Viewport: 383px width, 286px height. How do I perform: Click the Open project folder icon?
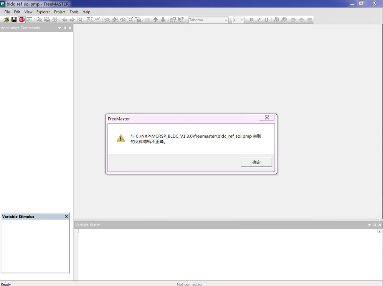point(7,20)
